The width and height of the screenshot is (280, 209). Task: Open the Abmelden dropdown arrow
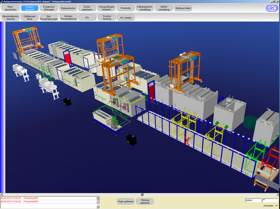(x=276, y=206)
